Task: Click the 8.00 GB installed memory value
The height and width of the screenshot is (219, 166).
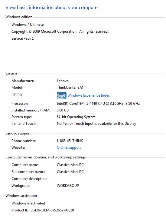Action: pyautogui.click(x=63, y=110)
